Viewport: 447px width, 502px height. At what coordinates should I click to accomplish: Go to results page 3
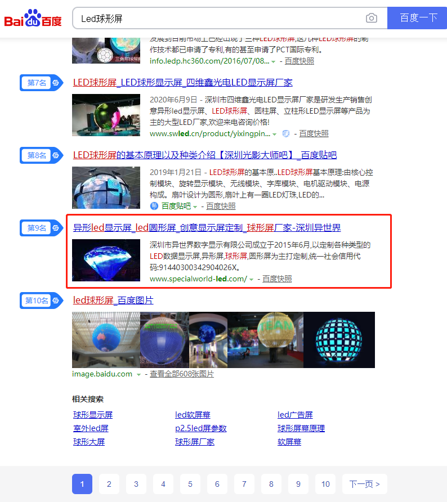click(136, 484)
